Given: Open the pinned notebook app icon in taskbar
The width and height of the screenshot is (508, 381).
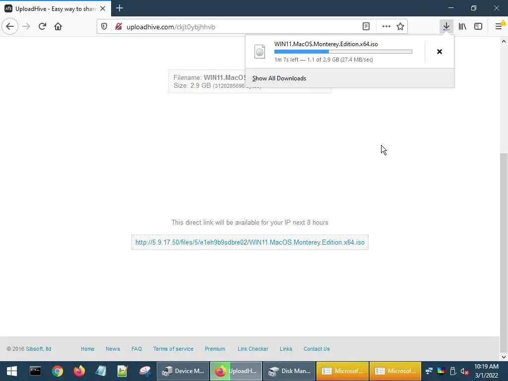Looking at the screenshot, I should tap(101, 371).
